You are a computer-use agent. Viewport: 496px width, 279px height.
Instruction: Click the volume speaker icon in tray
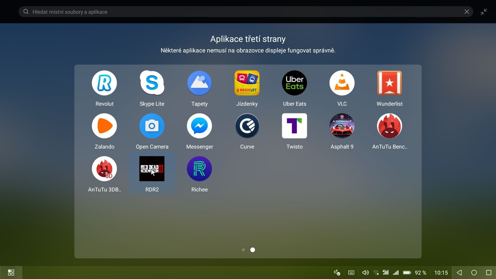pyautogui.click(x=365, y=273)
